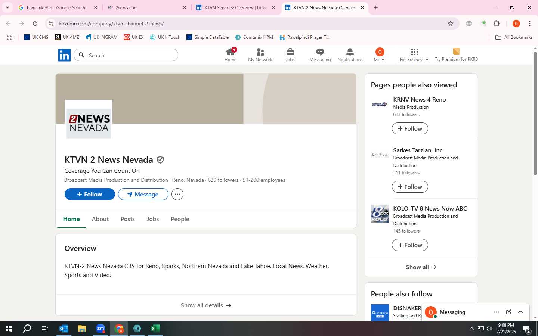Message KTVN 2 News Nevada
Viewport: 538px width, 336px height.
pyautogui.click(x=143, y=194)
